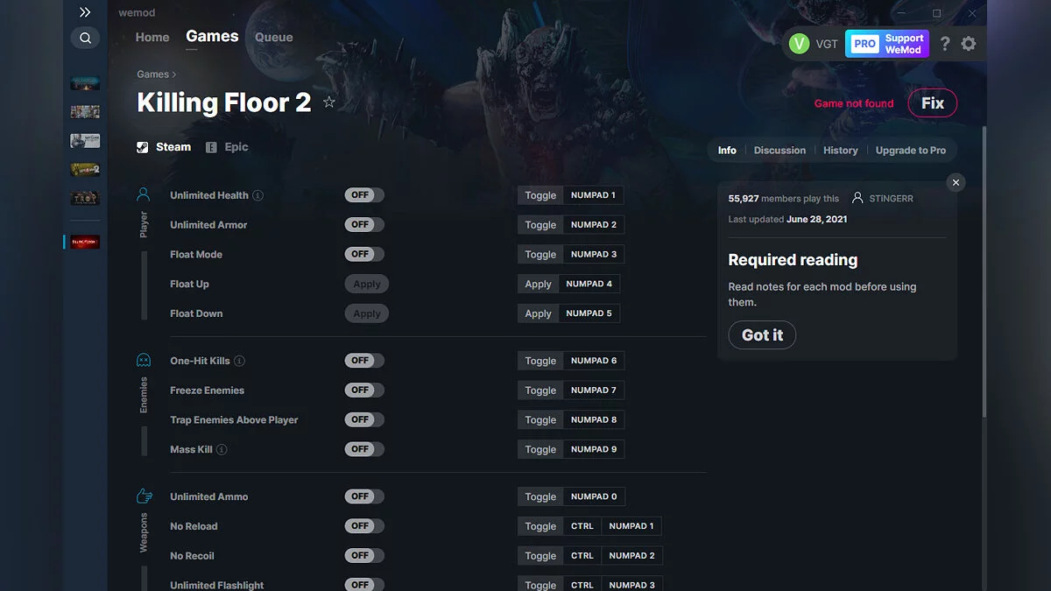Open the Queue tab
Image resolution: width=1051 pixels, height=591 pixels.
274,38
